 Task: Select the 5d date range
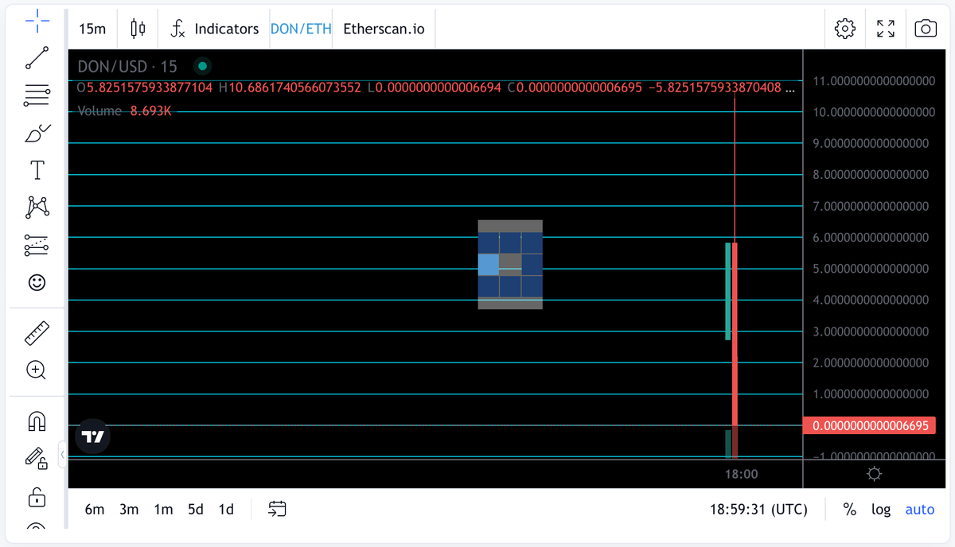point(196,510)
